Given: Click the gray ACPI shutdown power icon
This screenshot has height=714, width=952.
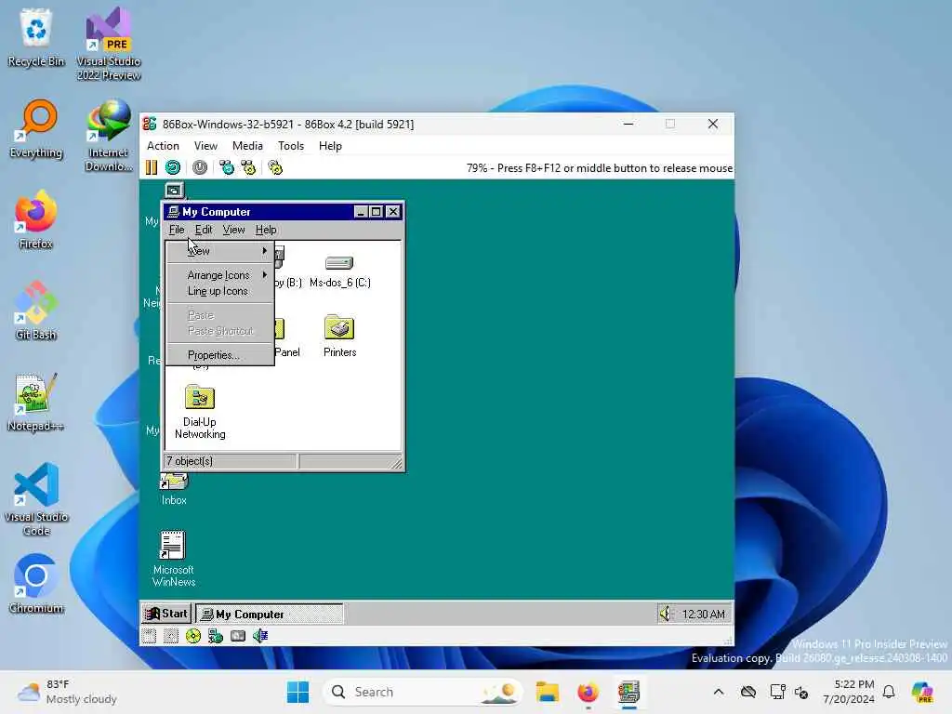Looking at the screenshot, I should click(x=200, y=167).
